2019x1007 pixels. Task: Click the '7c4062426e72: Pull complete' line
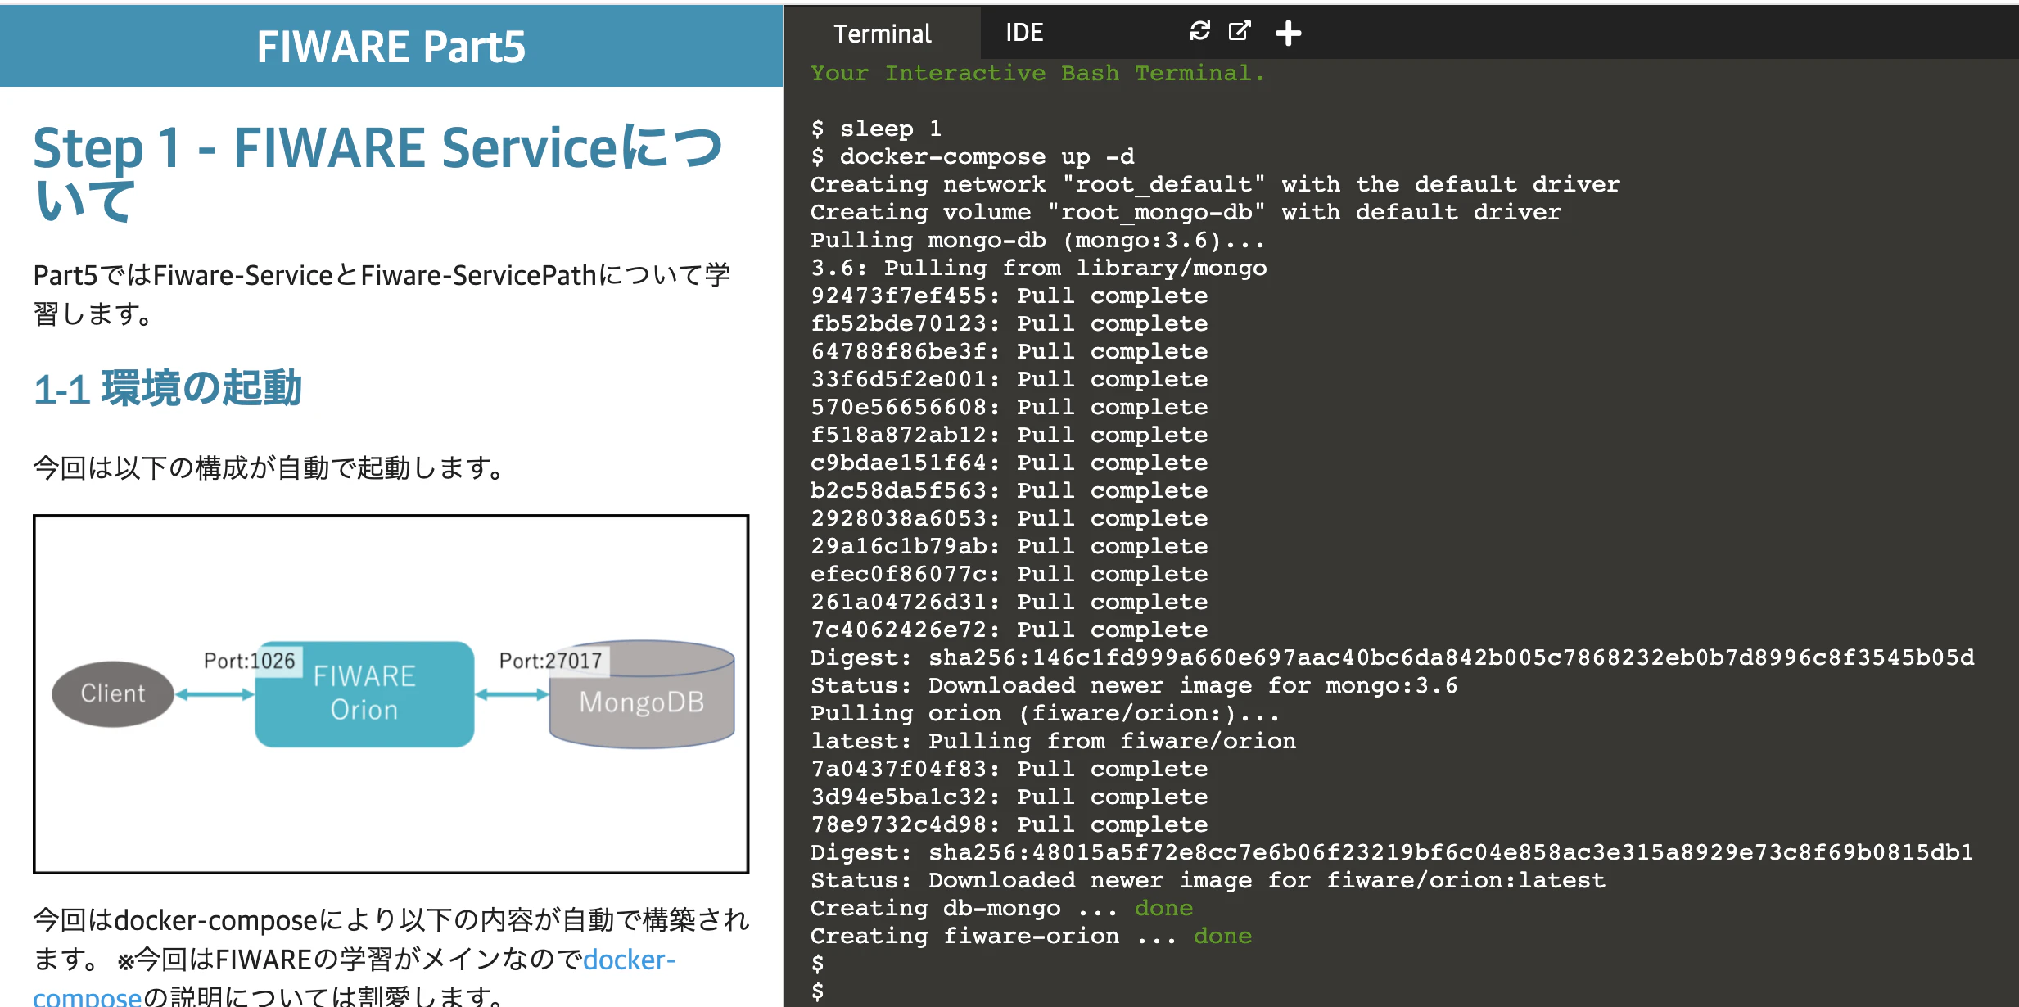(1009, 630)
